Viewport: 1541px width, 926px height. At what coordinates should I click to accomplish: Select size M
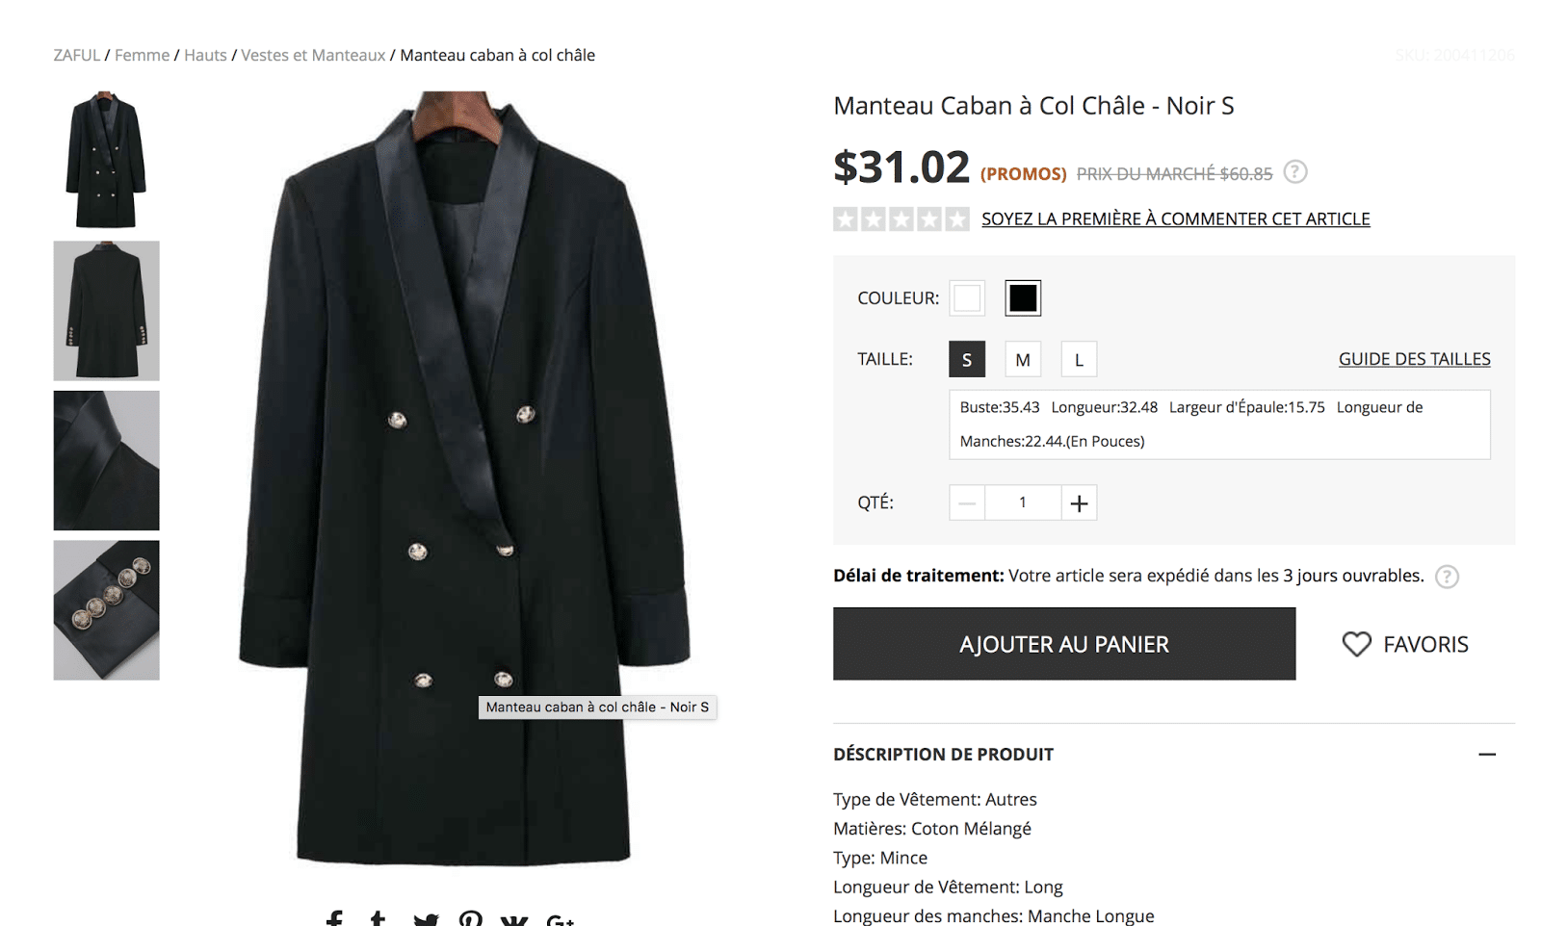[1023, 359]
